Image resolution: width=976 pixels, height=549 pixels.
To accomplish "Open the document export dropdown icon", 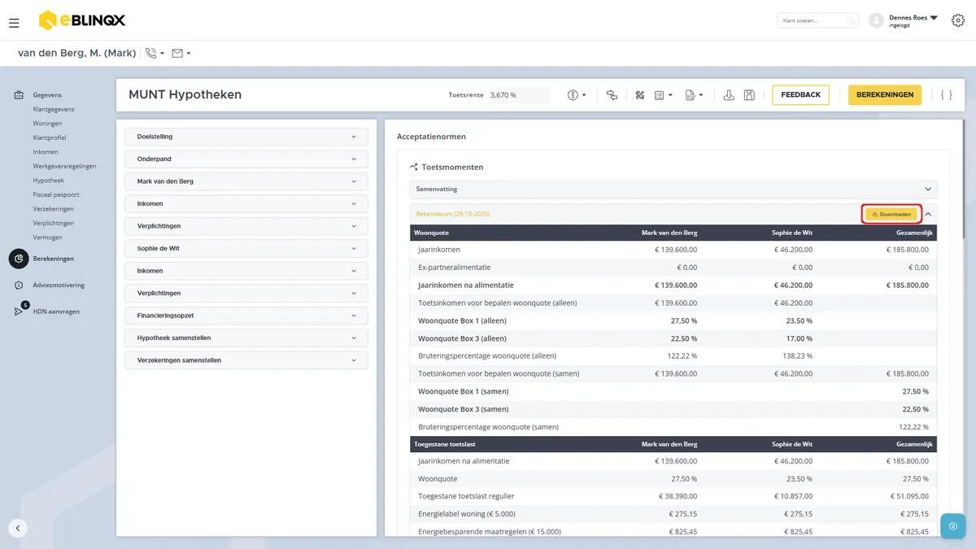I will coord(694,95).
